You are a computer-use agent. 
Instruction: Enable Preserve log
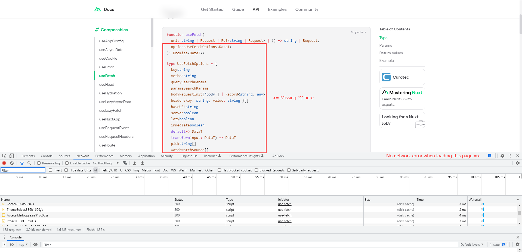(39, 163)
